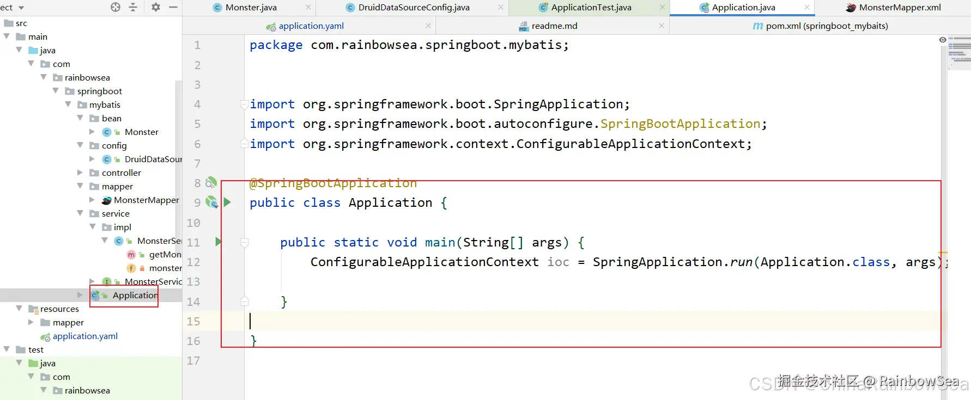Collapse the service package
971x400 pixels.
coord(80,213)
